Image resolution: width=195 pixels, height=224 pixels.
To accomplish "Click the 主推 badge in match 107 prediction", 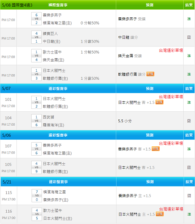I will tap(155, 149).
